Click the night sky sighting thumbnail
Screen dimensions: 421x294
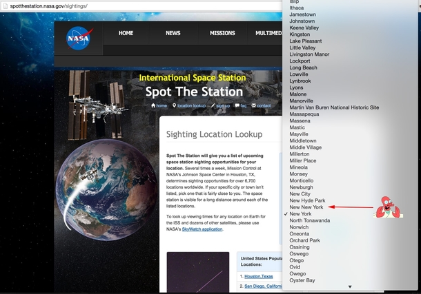tap(198, 272)
